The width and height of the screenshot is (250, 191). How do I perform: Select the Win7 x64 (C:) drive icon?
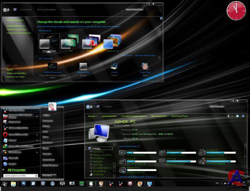[122, 153]
